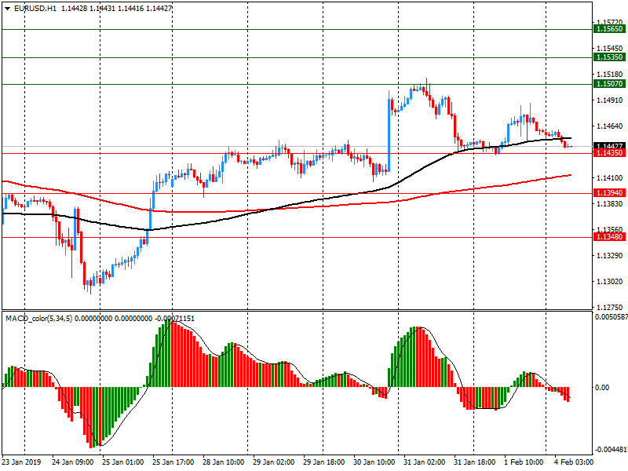Image resolution: width=628 pixels, height=471 pixels.
Task: Click the 29 Jan 18:00 time axis label
Action: 323,462
